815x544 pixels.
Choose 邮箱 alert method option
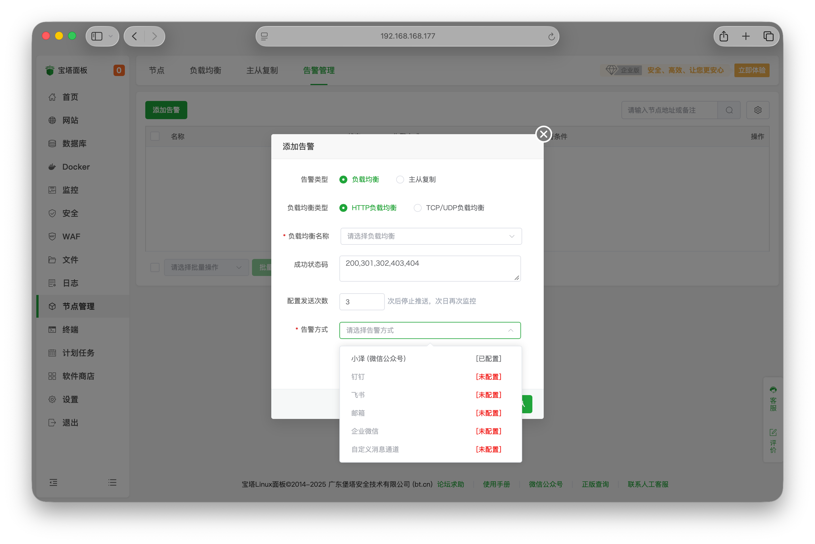430,413
